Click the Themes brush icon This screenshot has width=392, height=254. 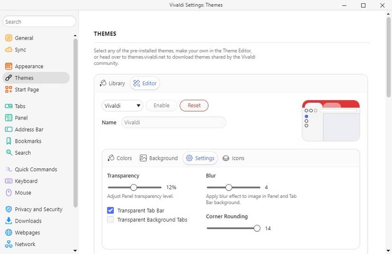coord(9,78)
